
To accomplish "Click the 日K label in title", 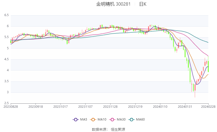I will click(143, 4).
